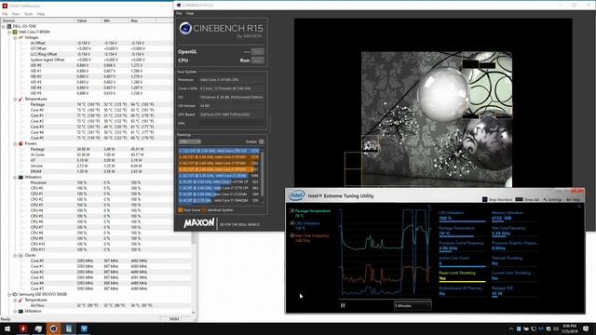This screenshot has width=596, height=335.
Task: Toggle Package Temperature graph checkbox
Action: click(291, 211)
